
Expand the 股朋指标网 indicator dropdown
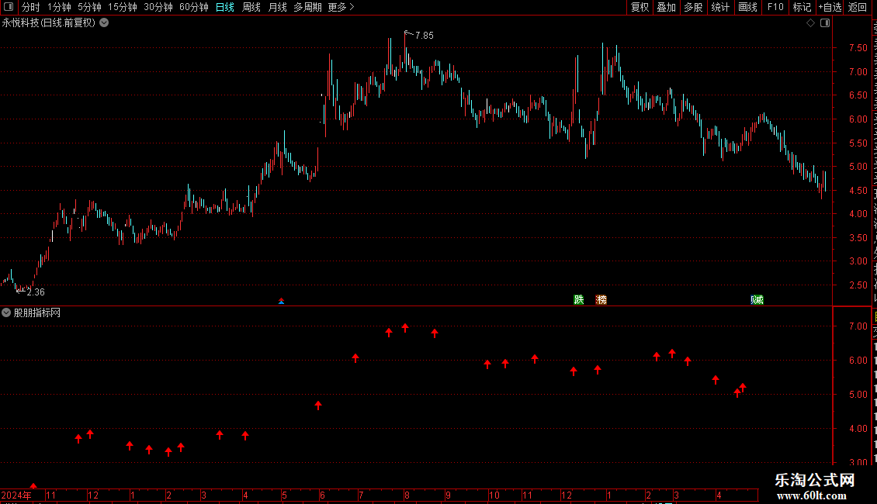pos(6,313)
